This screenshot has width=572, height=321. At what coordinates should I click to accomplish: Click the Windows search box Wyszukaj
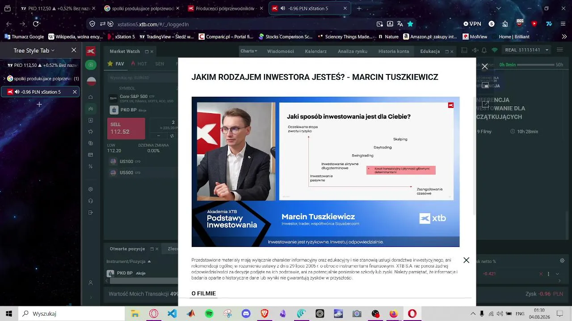[71, 313]
